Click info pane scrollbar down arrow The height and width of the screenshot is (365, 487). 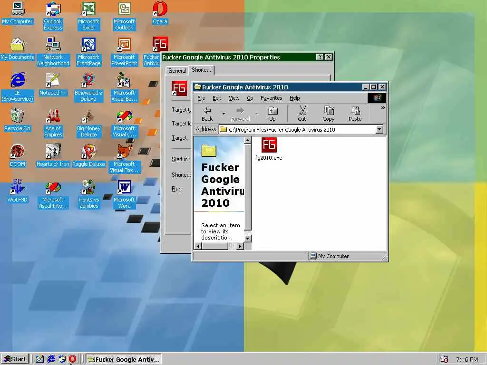(247, 239)
